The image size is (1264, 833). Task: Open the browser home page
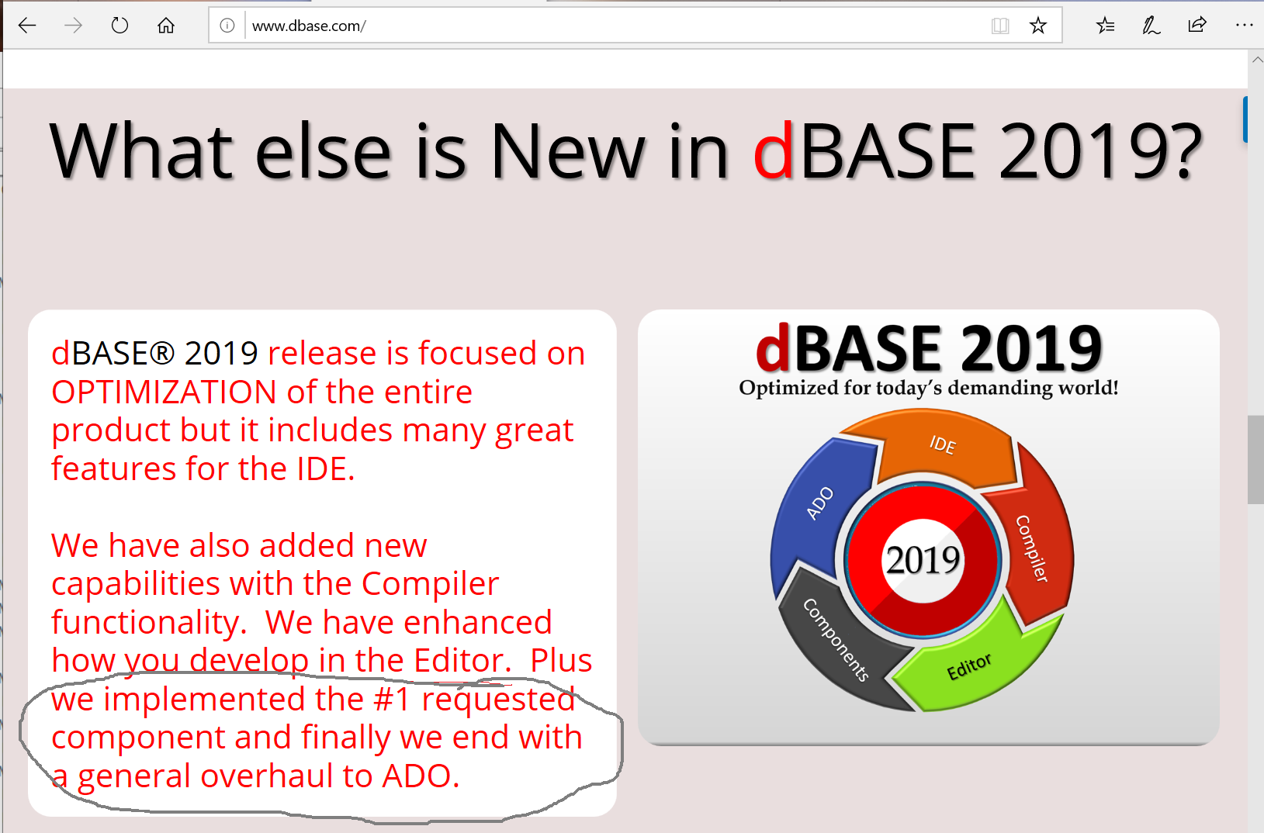166,26
